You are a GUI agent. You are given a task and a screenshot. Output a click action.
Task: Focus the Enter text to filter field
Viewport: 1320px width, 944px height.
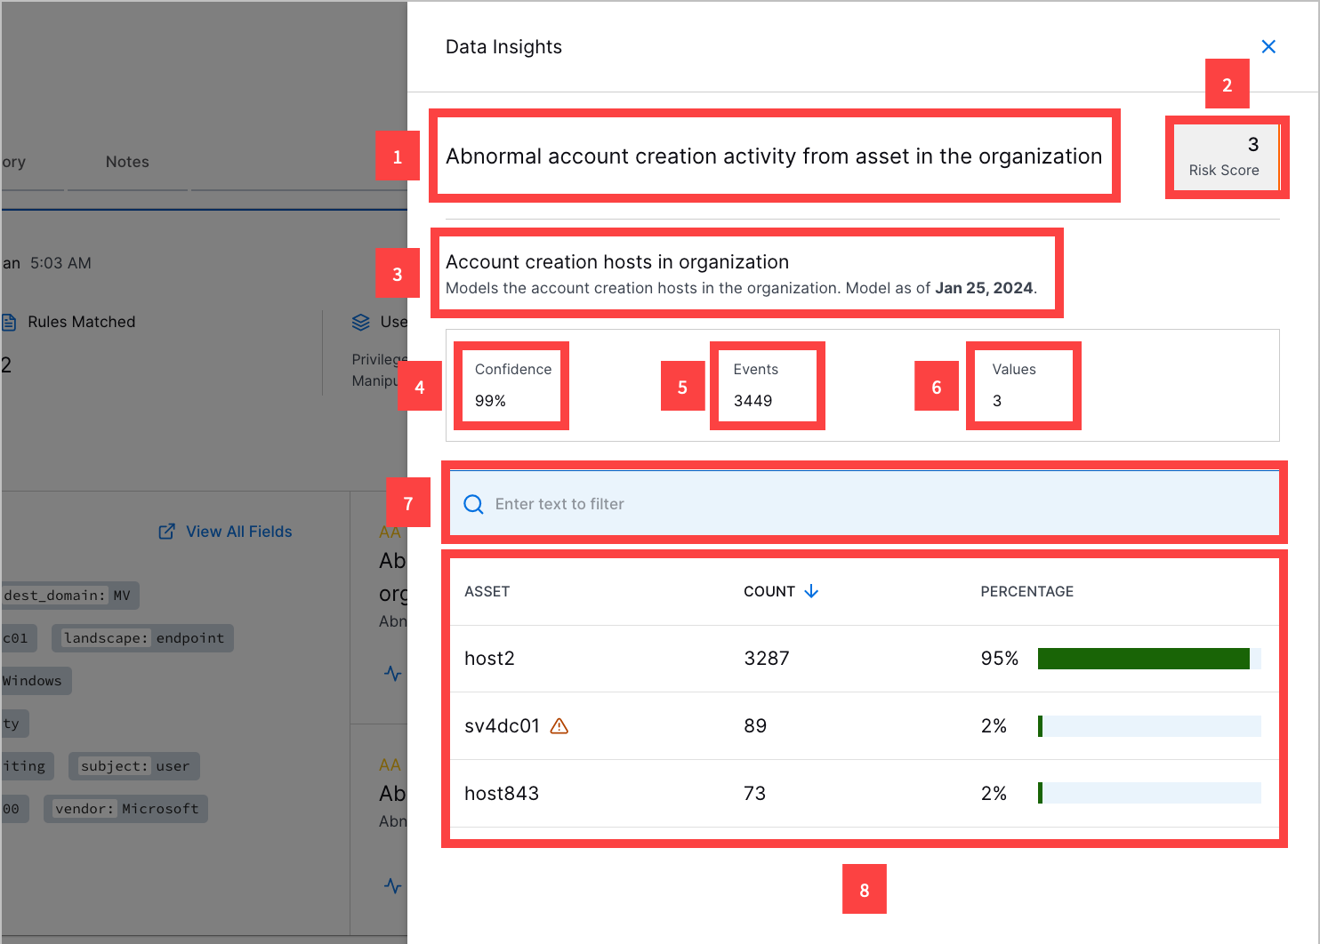[x=865, y=504]
